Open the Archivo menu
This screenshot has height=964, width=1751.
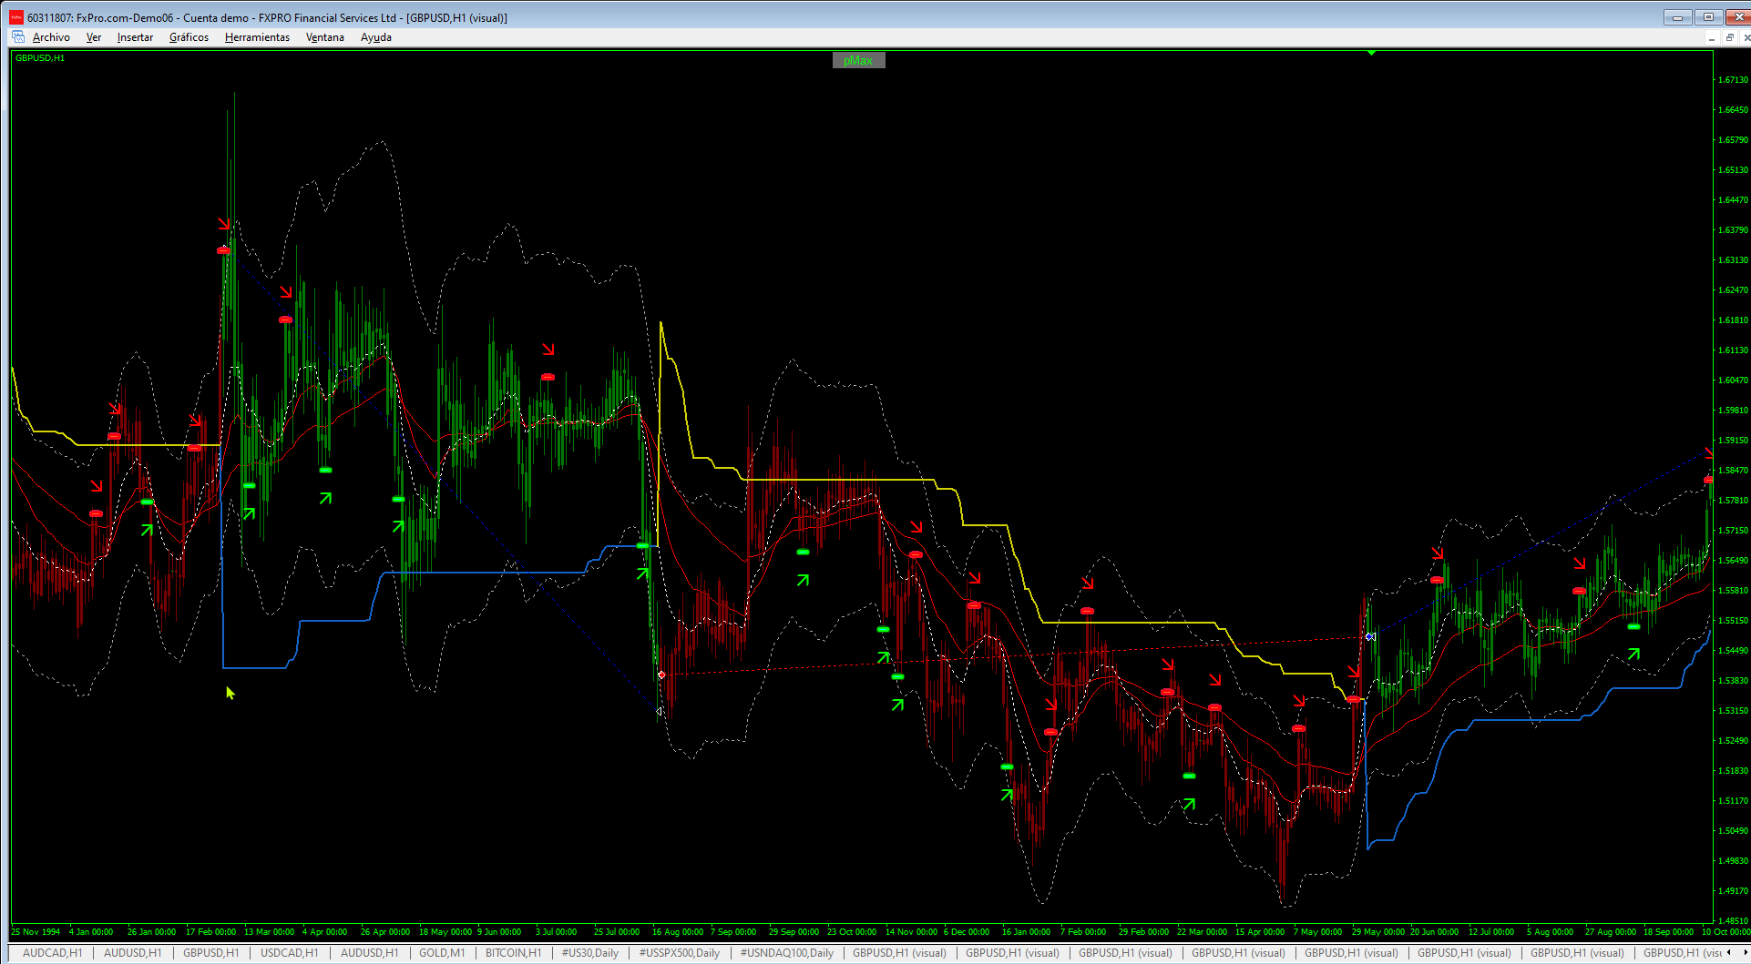(51, 37)
